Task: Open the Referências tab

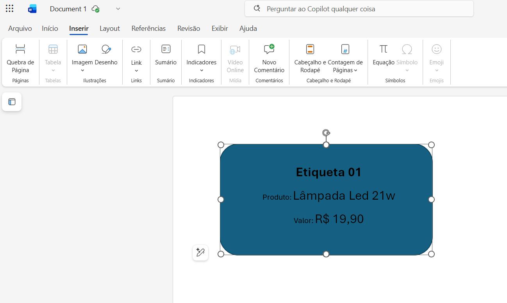Action: coord(148,28)
